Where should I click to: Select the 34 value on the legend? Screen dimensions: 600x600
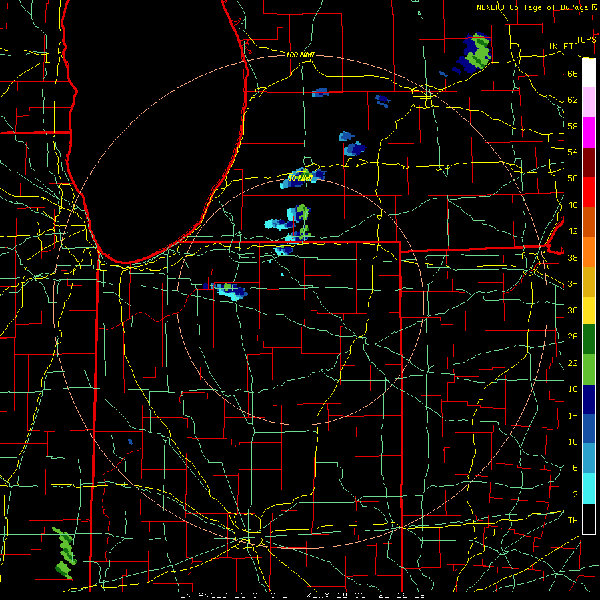[x=573, y=284]
